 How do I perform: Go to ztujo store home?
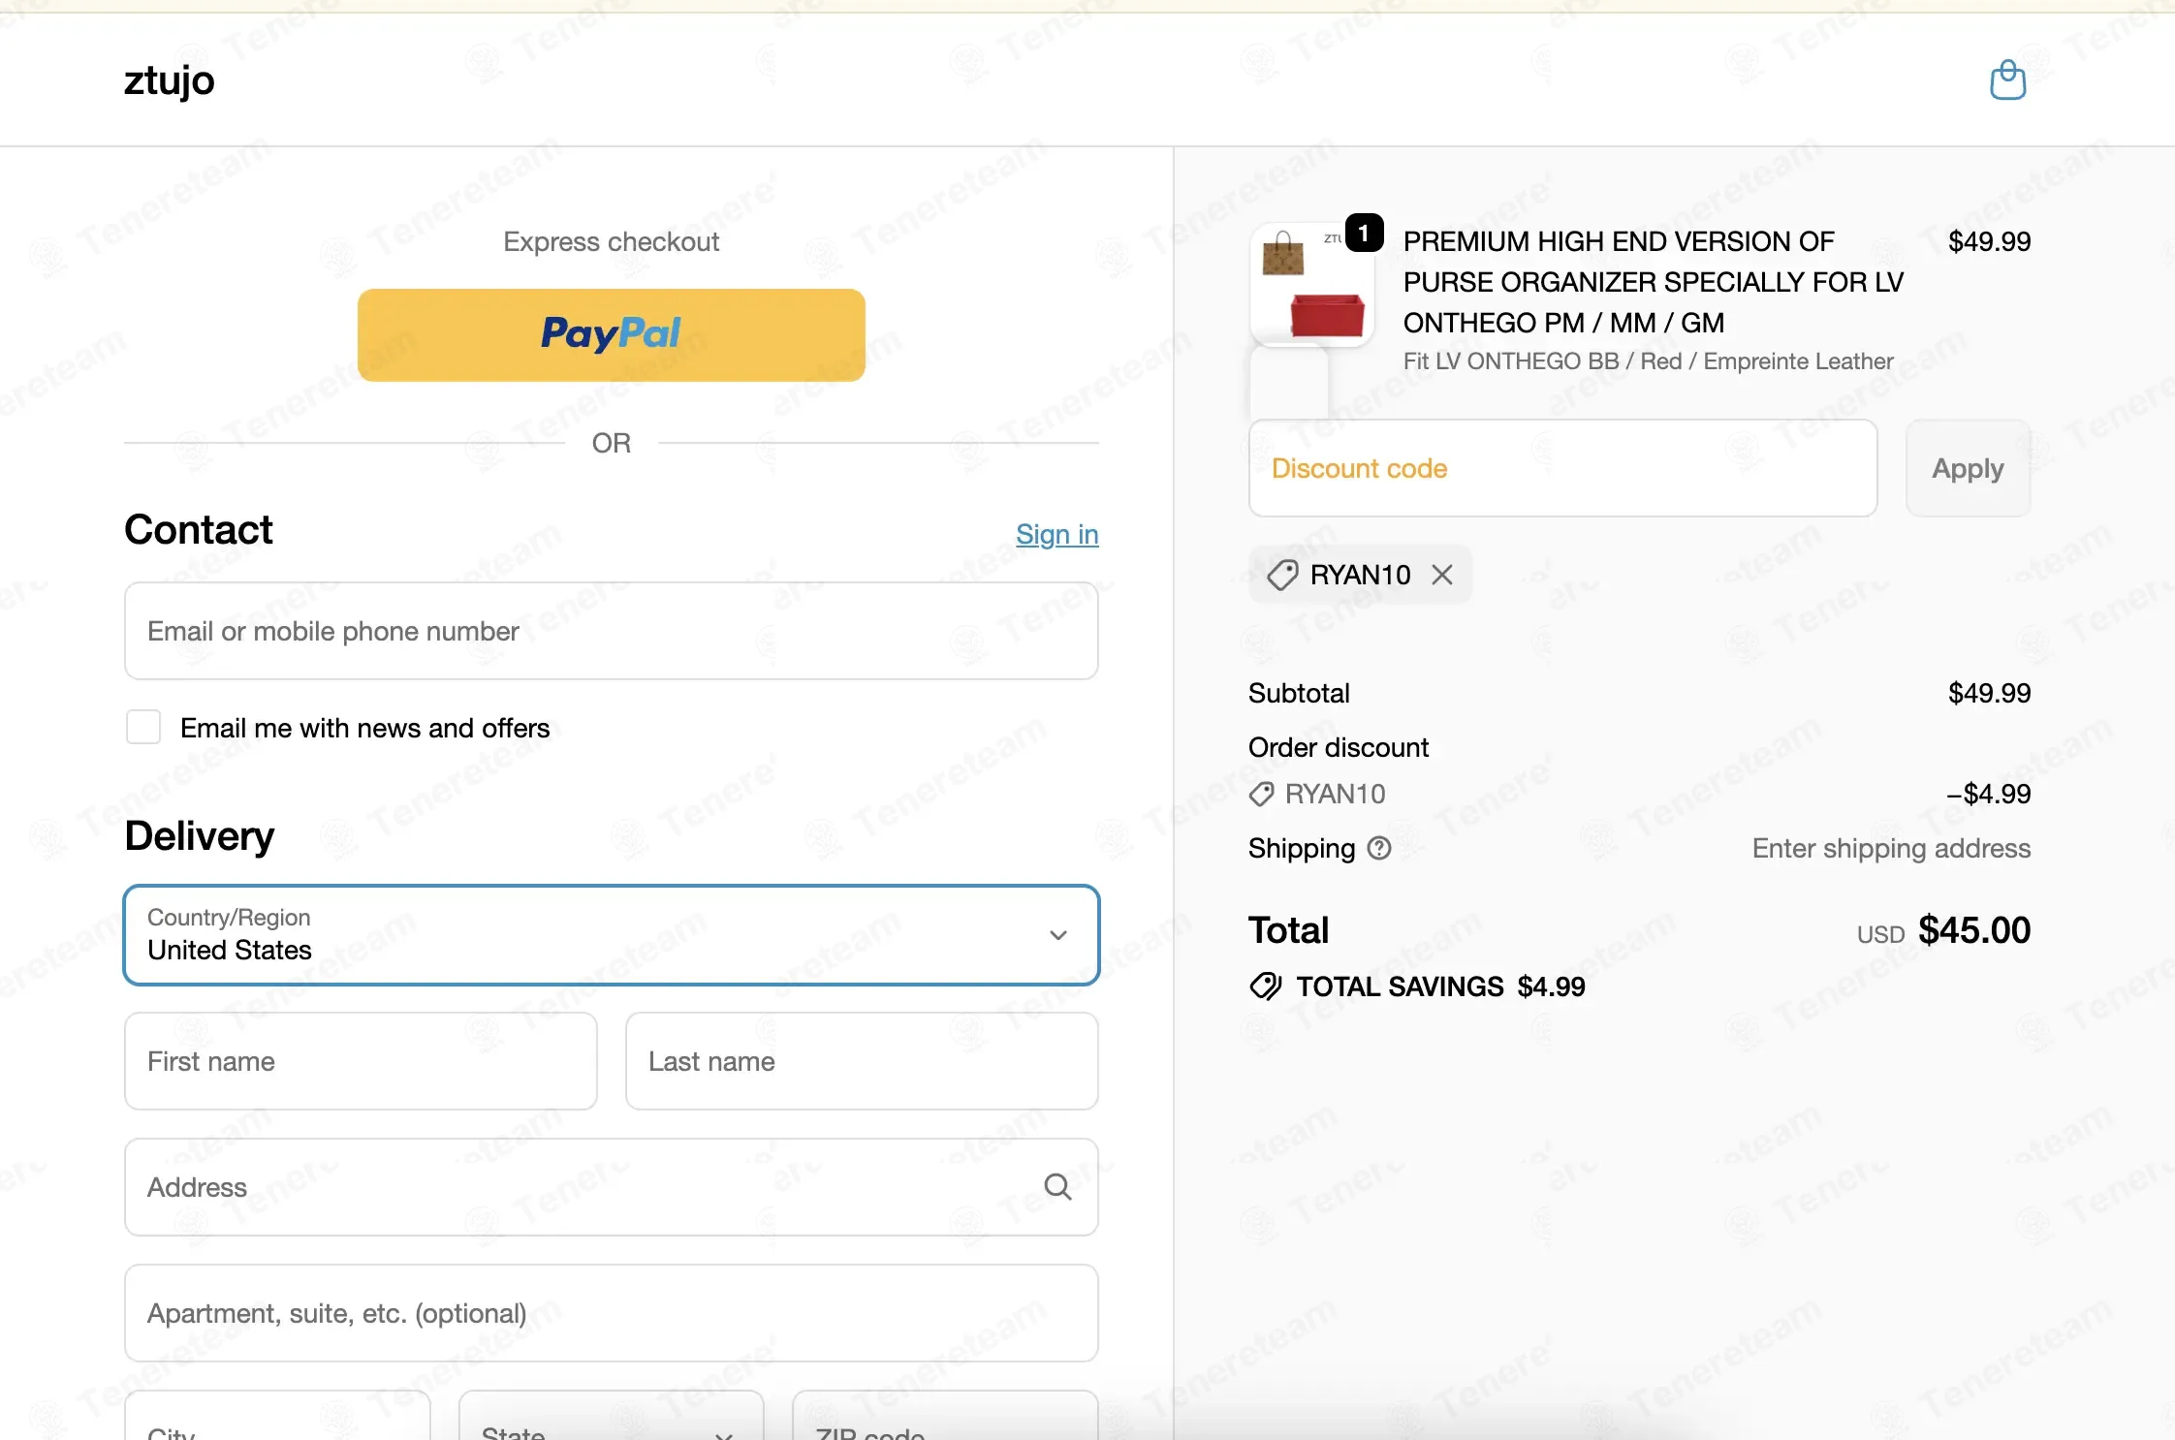click(x=170, y=79)
